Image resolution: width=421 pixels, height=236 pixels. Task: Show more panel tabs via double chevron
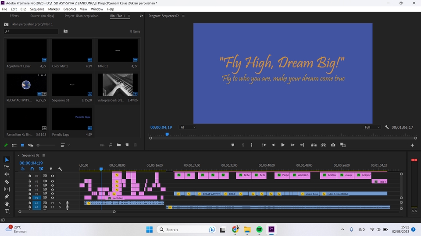point(141,16)
